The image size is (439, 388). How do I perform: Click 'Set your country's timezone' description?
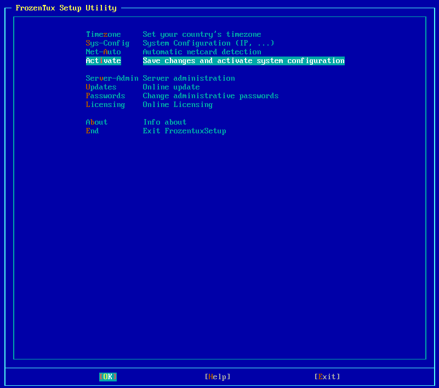click(x=202, y=35)
